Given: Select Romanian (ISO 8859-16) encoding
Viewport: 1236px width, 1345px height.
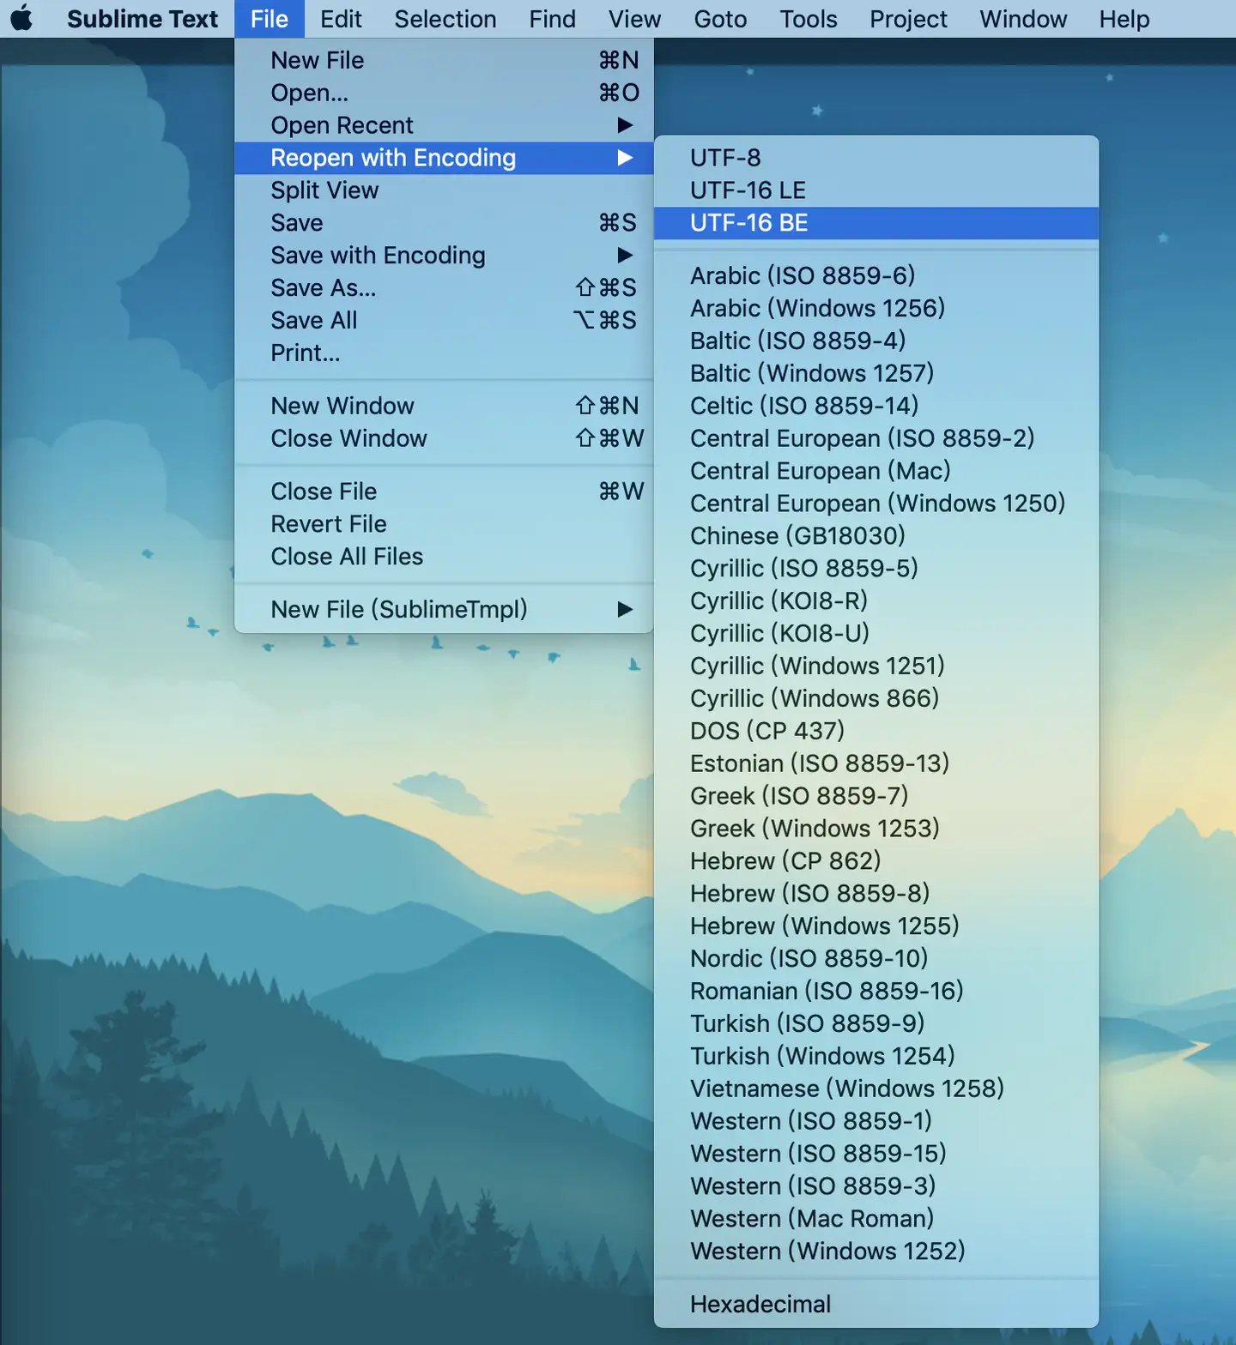Looking at the screenshot, I should 876,992.
